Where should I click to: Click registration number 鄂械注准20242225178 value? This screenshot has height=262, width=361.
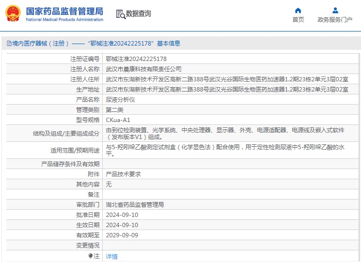[133, 59]
